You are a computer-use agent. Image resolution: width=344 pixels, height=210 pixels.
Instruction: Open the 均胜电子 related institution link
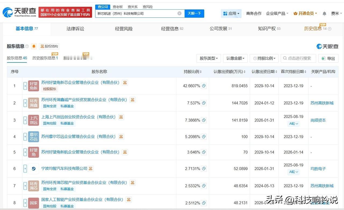tap(318, 169)
